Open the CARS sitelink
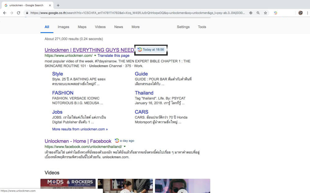The image size is (310, 193). (x=142, y=112)
